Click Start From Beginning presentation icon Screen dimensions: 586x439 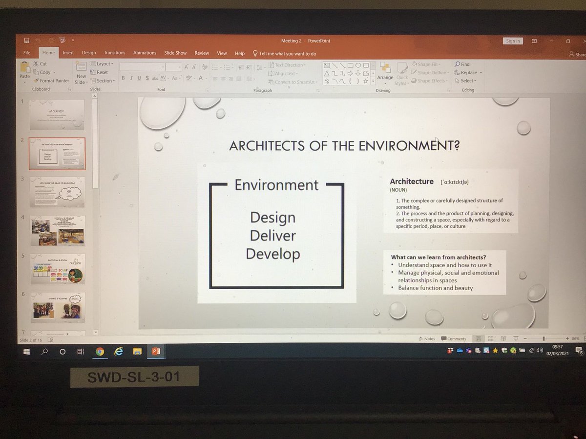tap(62, 40)
